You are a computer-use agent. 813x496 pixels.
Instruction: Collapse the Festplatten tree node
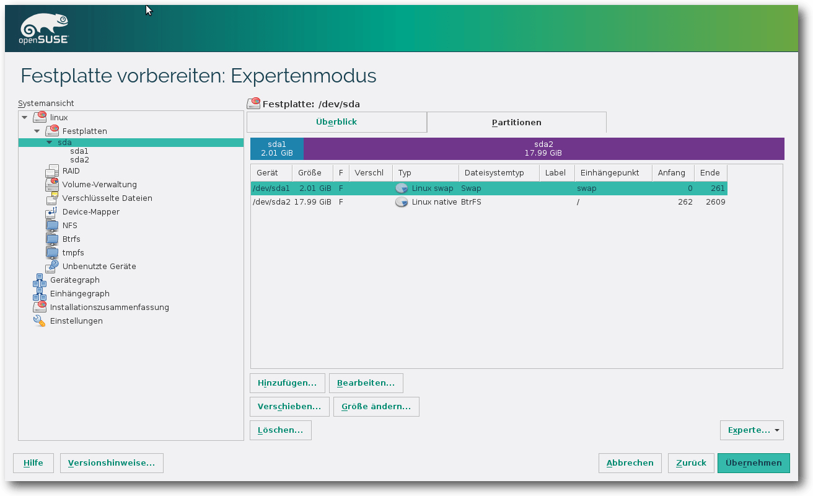pyautogui.click(x=37, y=131)
